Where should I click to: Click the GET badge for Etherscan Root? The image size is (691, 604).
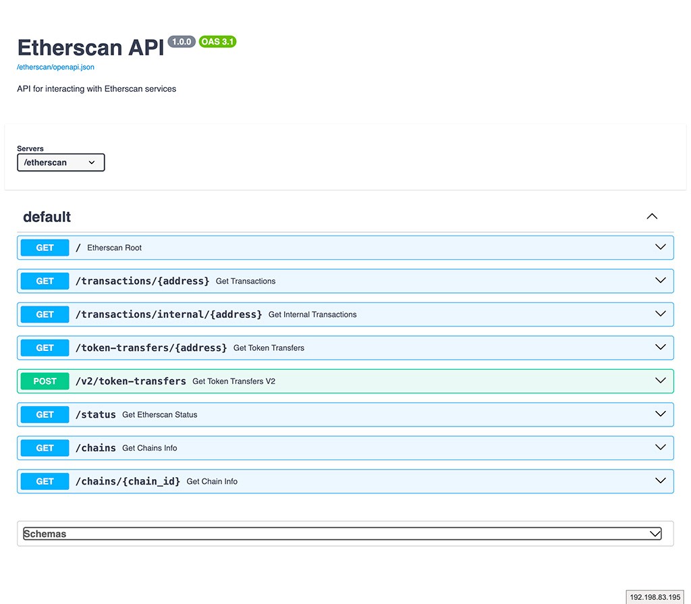45,248
